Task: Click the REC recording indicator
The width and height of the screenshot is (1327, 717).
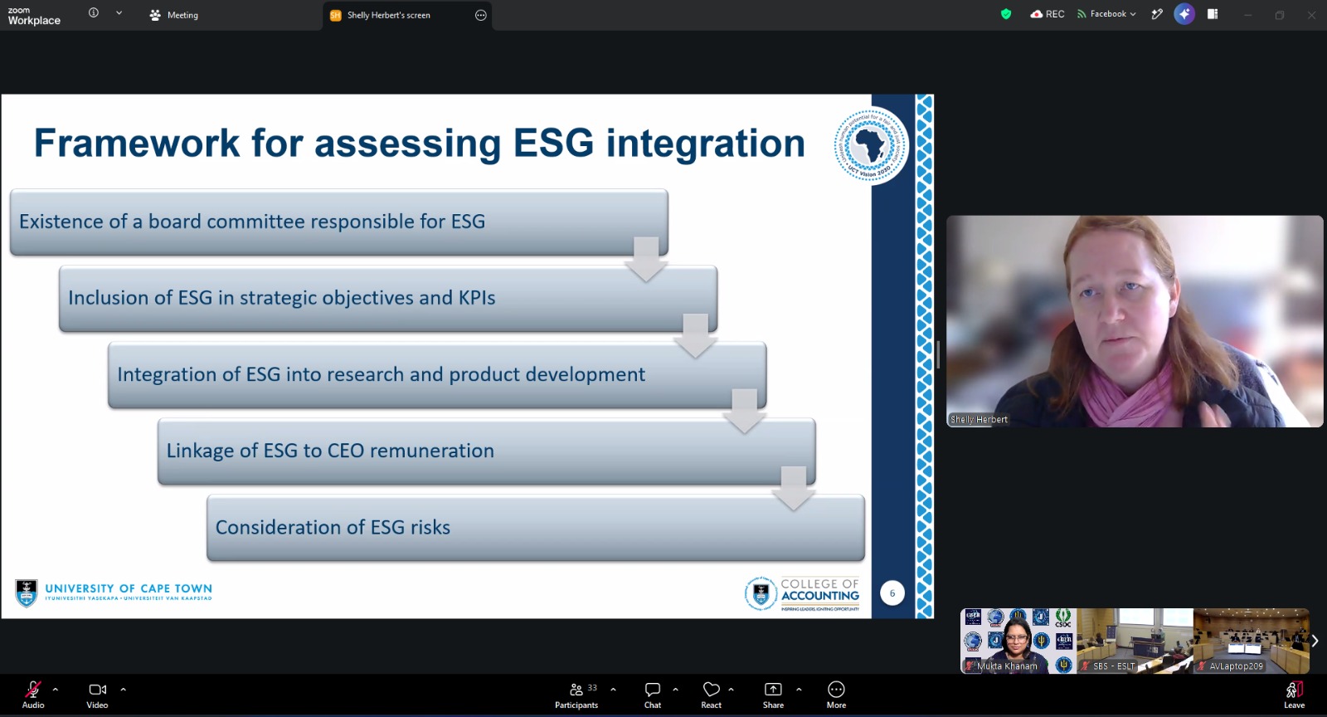Action: pyautogui.click(x=1047, y=14)
